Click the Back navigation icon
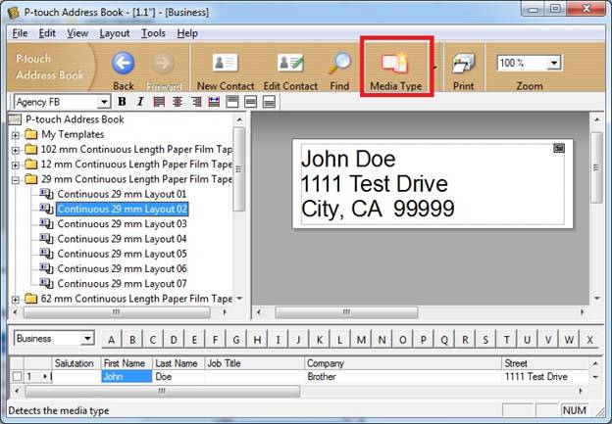This screenshot has width=612, height=424. pyautogui.click(x=123, y=65)
